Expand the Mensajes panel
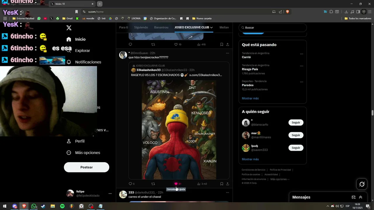 361,197
